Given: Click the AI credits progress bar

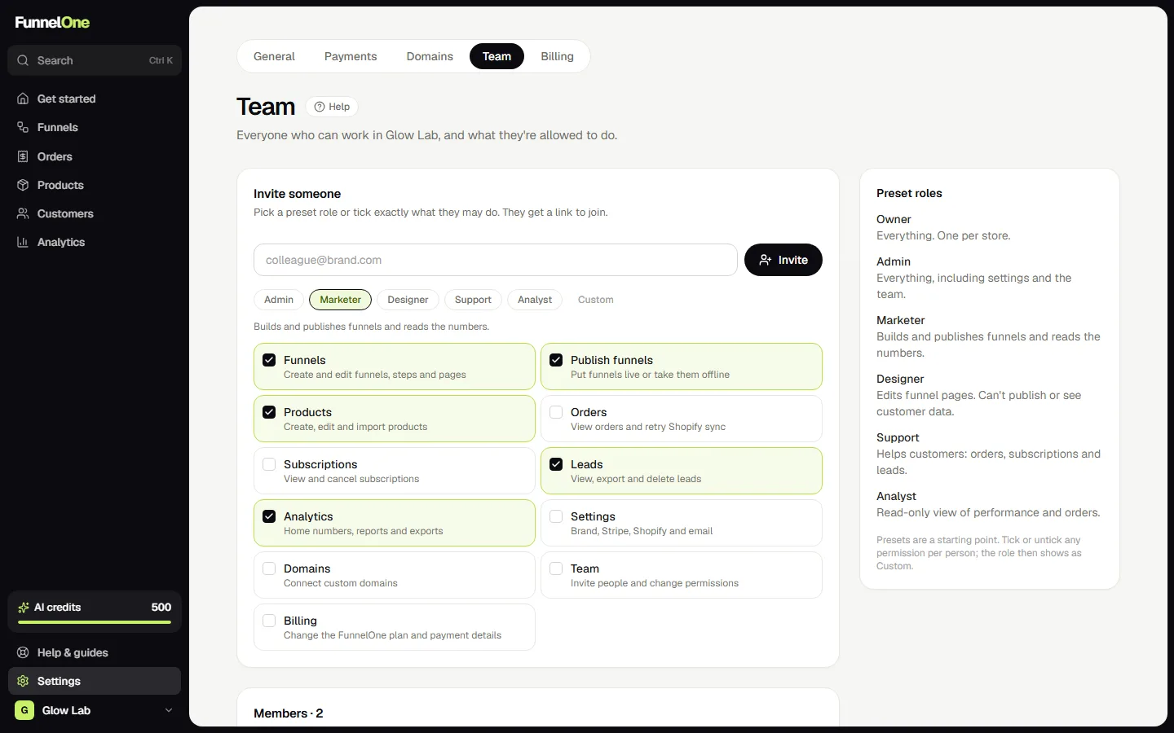Looking at the screenshot, I should click(x=95, y=622).
